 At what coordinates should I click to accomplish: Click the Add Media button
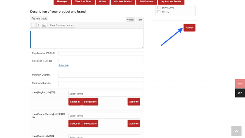click(39, 19)
